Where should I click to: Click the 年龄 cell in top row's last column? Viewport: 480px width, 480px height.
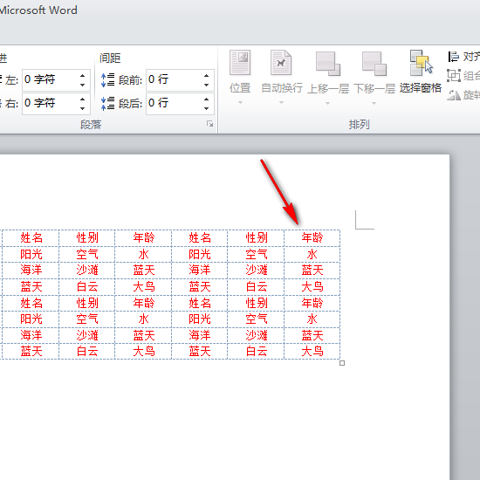point(312,237)
